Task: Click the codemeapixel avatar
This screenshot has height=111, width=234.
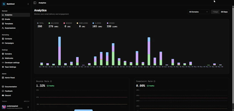Action: 4,107
